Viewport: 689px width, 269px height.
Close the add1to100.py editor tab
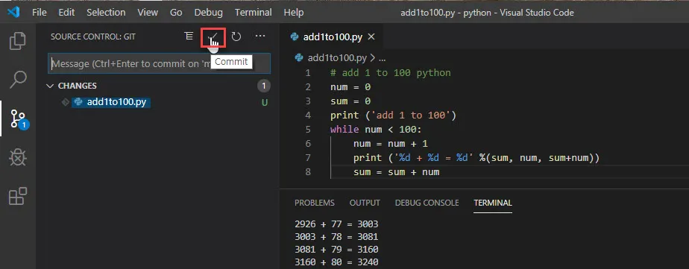tap(371, 37)
